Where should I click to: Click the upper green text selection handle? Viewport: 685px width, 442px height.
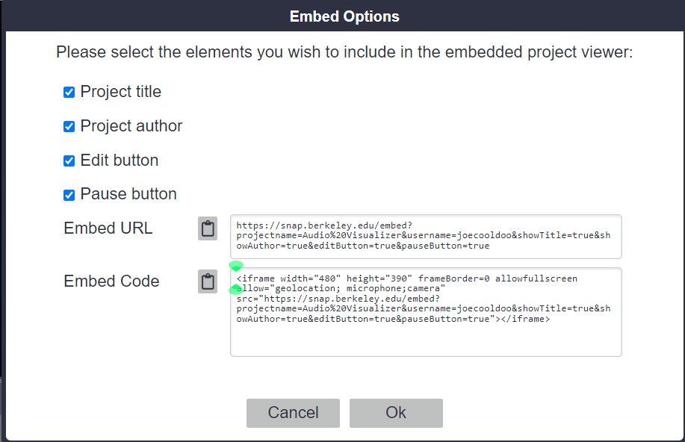[236, 266]
